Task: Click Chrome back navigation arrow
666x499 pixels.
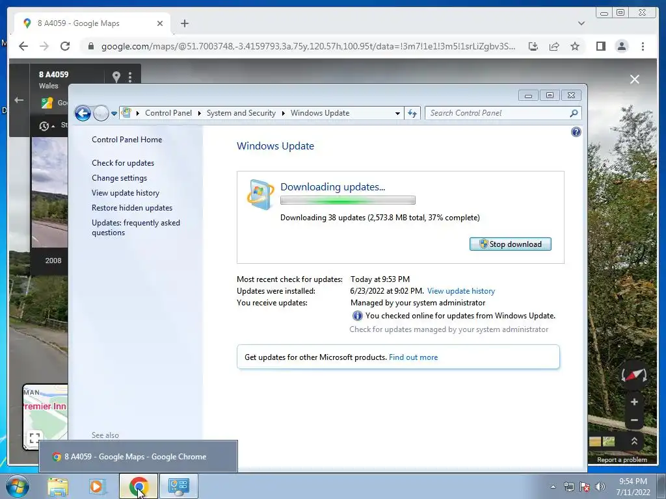Action: 23,46
